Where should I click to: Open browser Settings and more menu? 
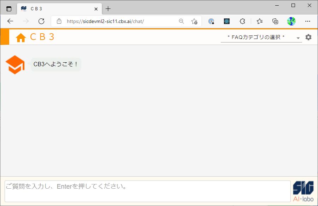pyautogui.click(x=307, y=21)
